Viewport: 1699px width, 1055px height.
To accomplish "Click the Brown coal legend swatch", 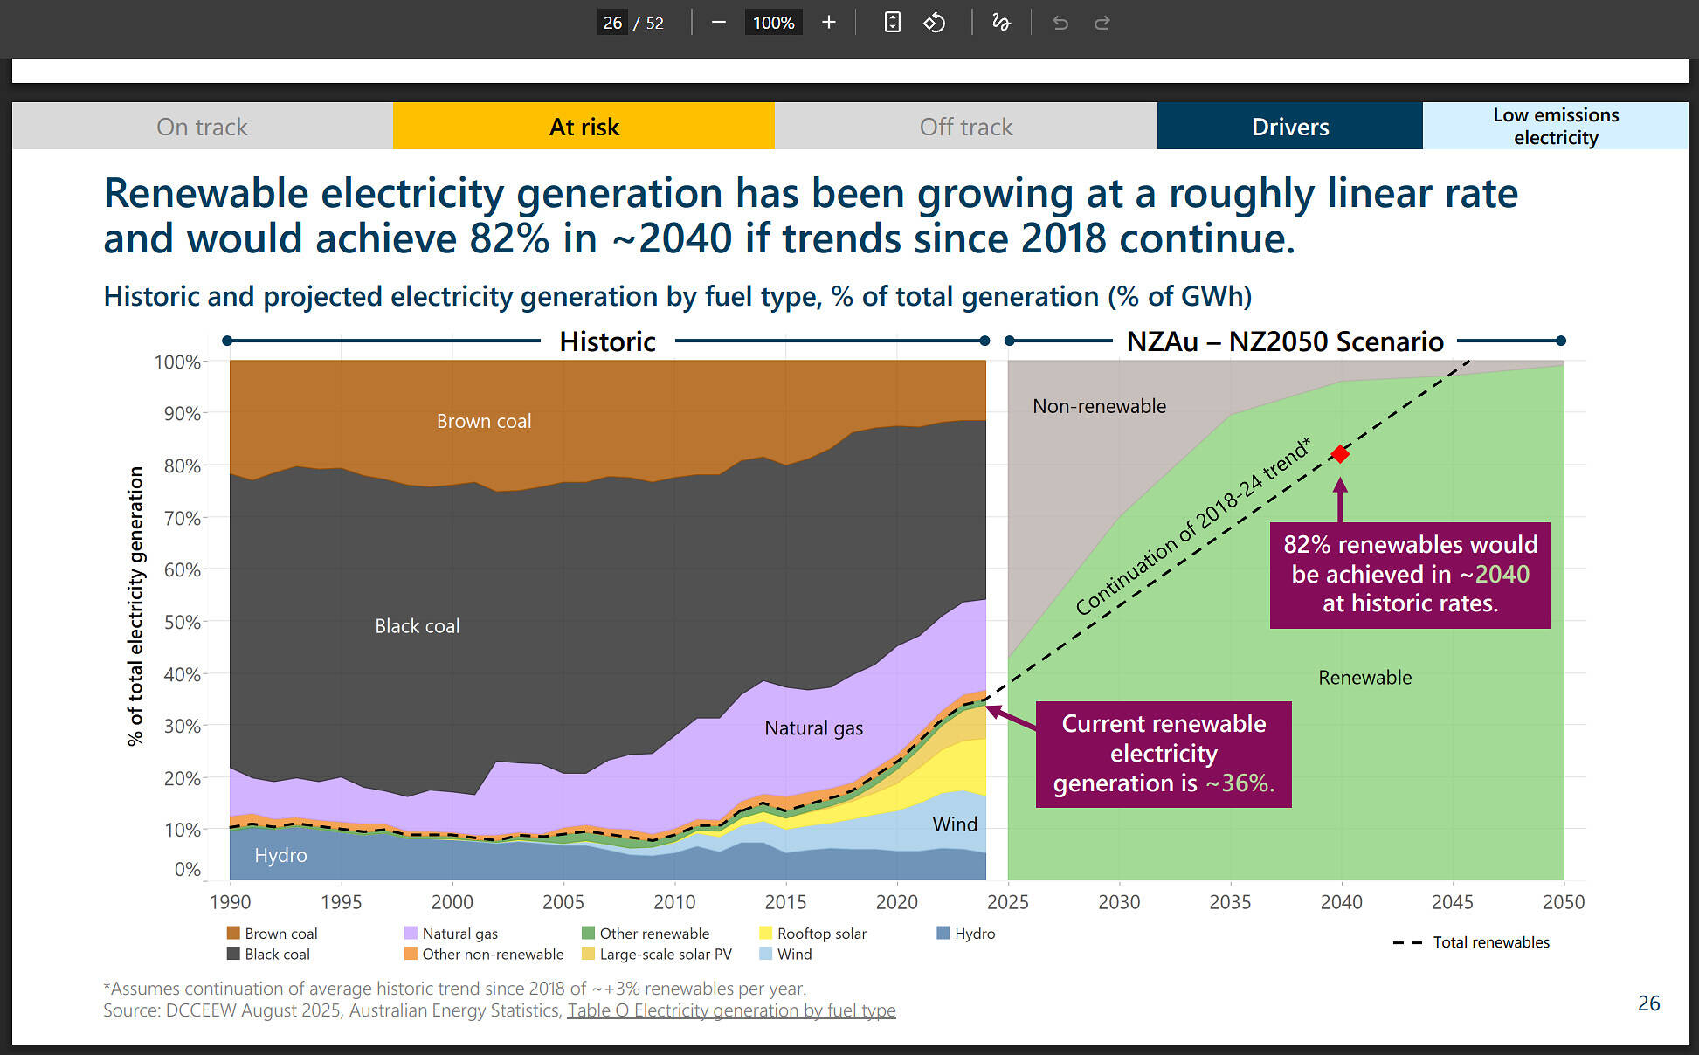I will coord(233,933).
